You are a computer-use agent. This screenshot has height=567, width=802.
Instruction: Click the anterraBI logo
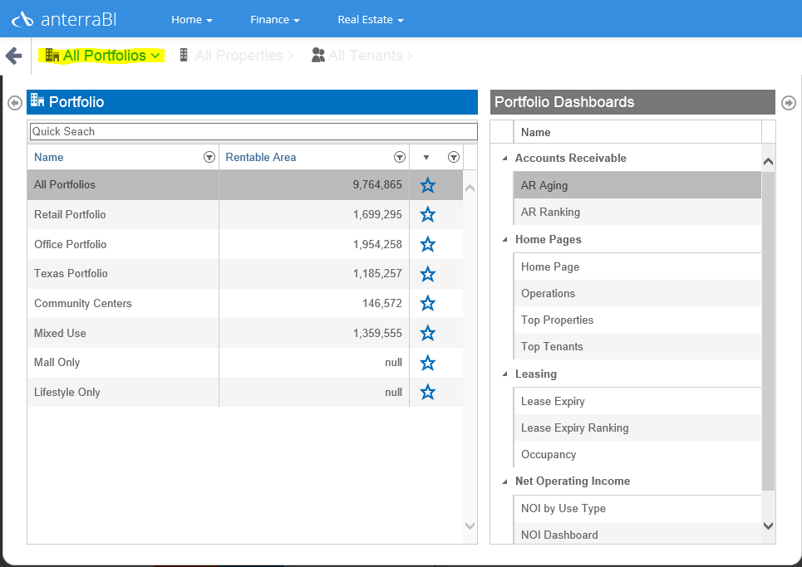pyautogui.click(x=65, y=19)
